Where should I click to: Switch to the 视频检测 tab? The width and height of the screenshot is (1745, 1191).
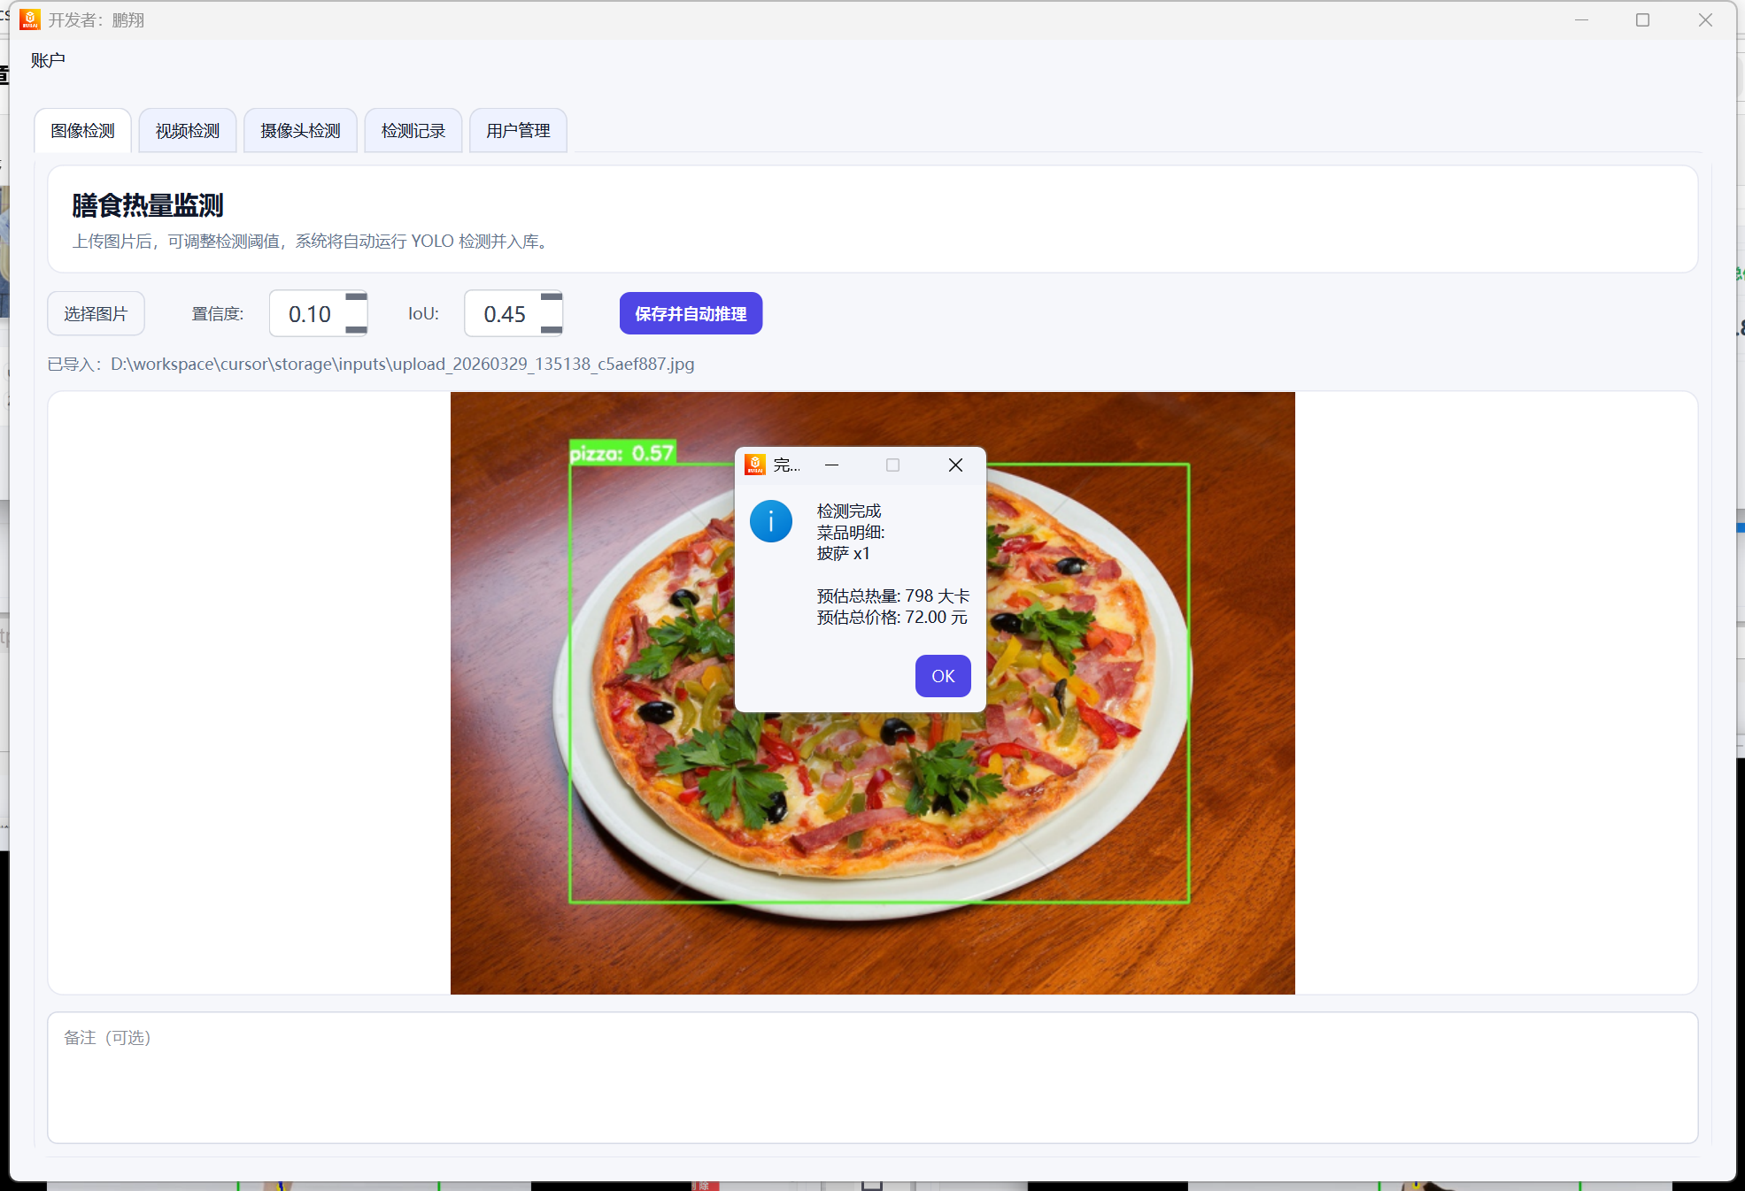coord(187,131)
